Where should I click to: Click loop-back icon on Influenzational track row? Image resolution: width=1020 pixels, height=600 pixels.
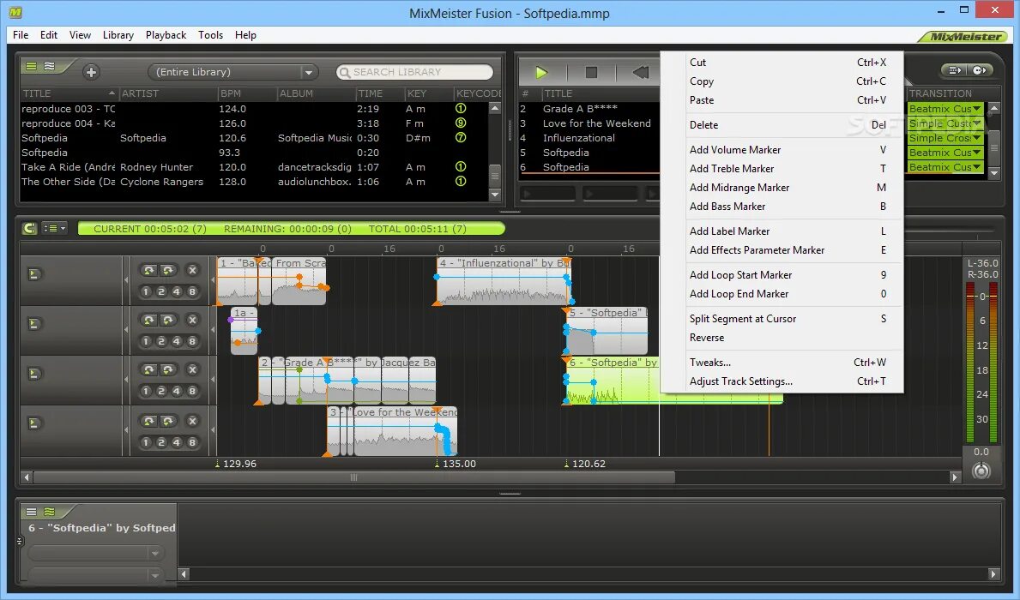point(149,270)
